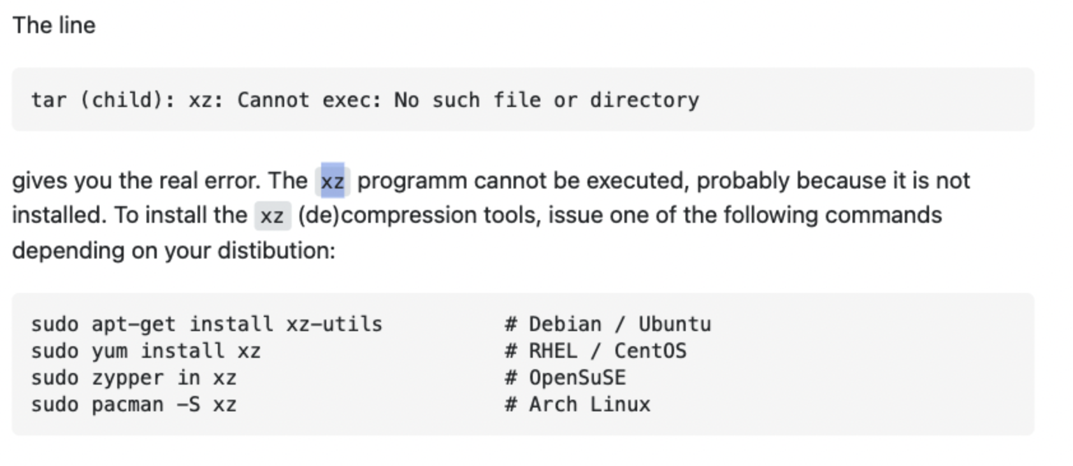Click the 'The line' heading text
This screenshot has width=1073, height=466.
coord(54,25)
